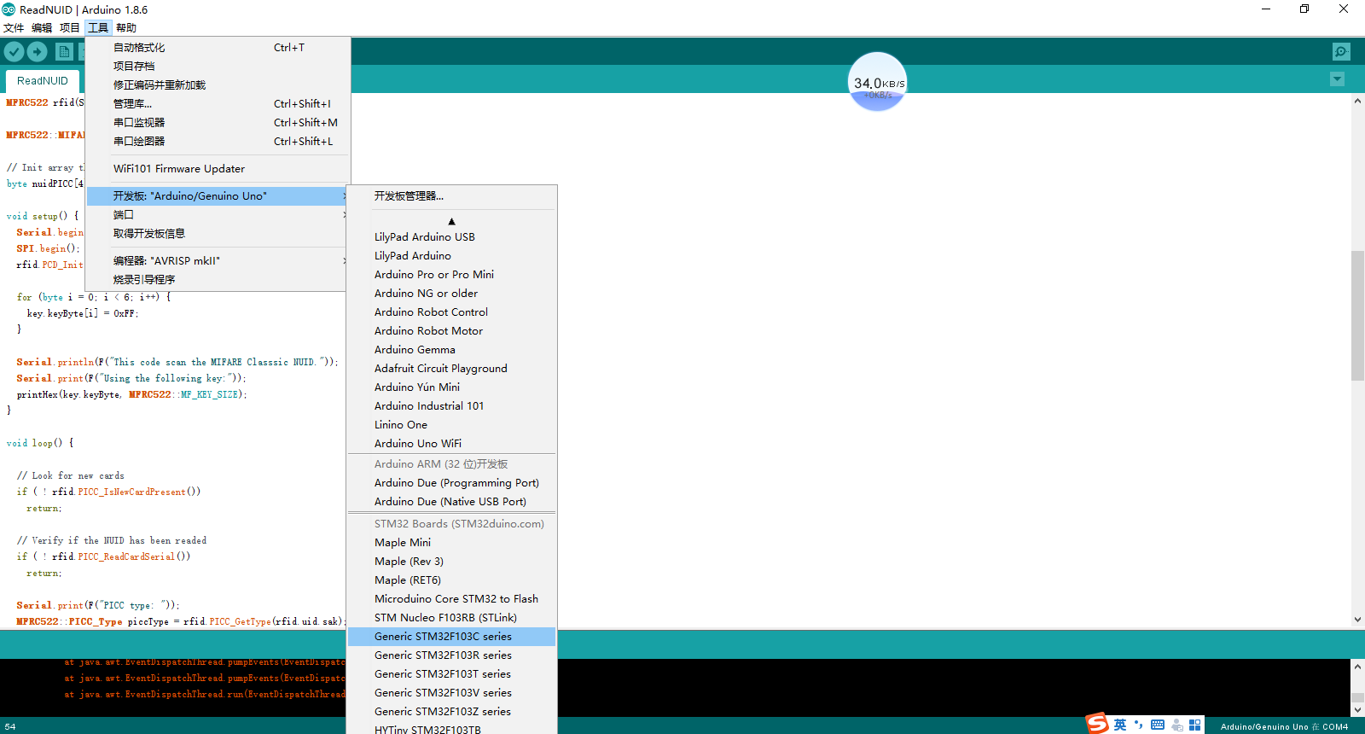1365x734 pixels.
Task: Open the Serial Monitor magnifier icon
Action: point(1341,51)
